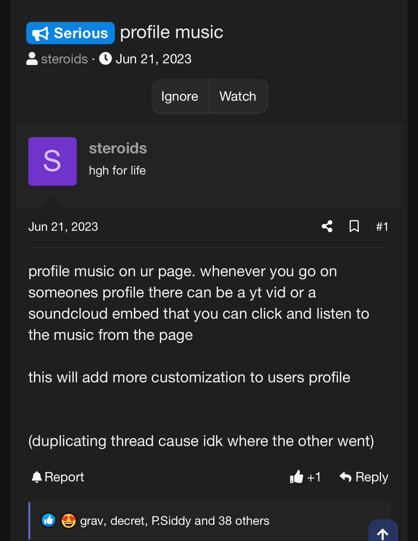Click the Jun 21, 2023 post date
The width and height of the screenshot is (418, 541).
coord(63,227)
